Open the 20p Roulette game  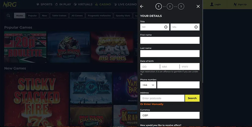[25, 47]
